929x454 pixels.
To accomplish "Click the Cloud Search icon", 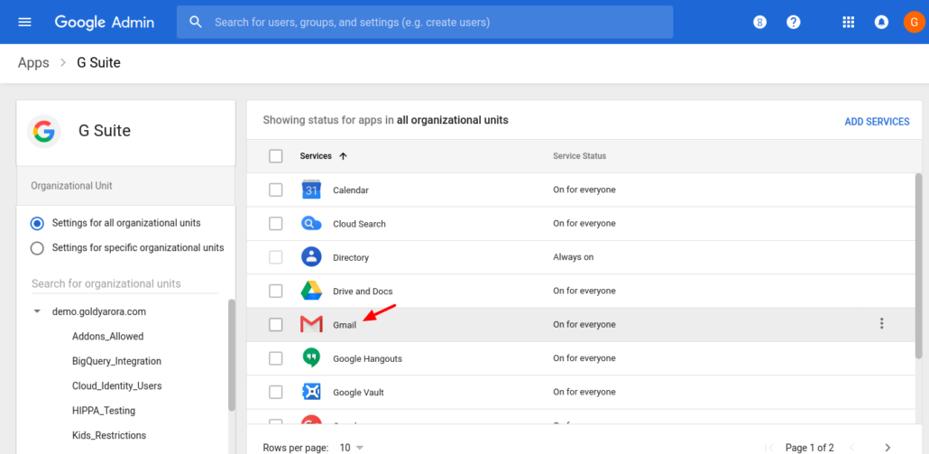I will 311,224.
